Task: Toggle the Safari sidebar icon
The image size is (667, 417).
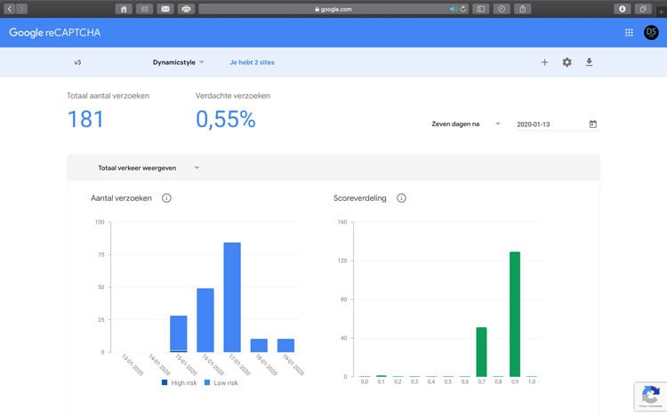Action: (480, 9)
